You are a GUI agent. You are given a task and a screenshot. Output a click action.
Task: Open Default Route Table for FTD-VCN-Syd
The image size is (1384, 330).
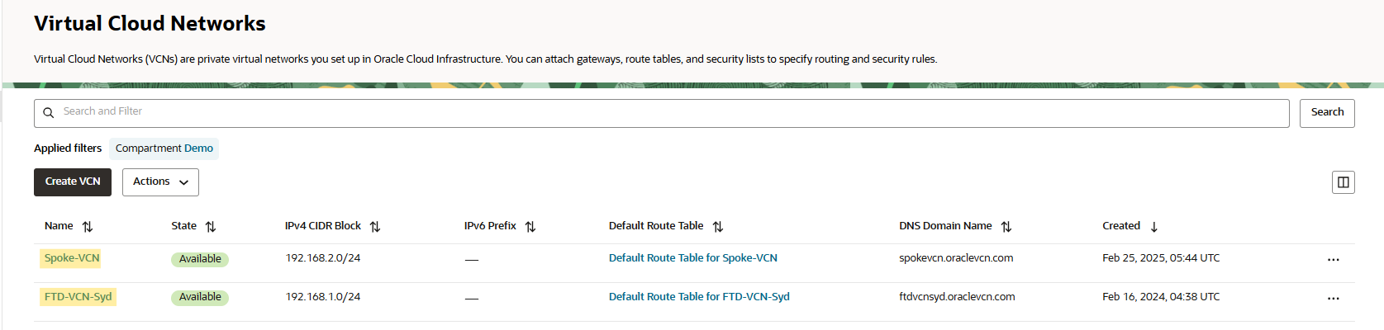click(x=699, y=297)
